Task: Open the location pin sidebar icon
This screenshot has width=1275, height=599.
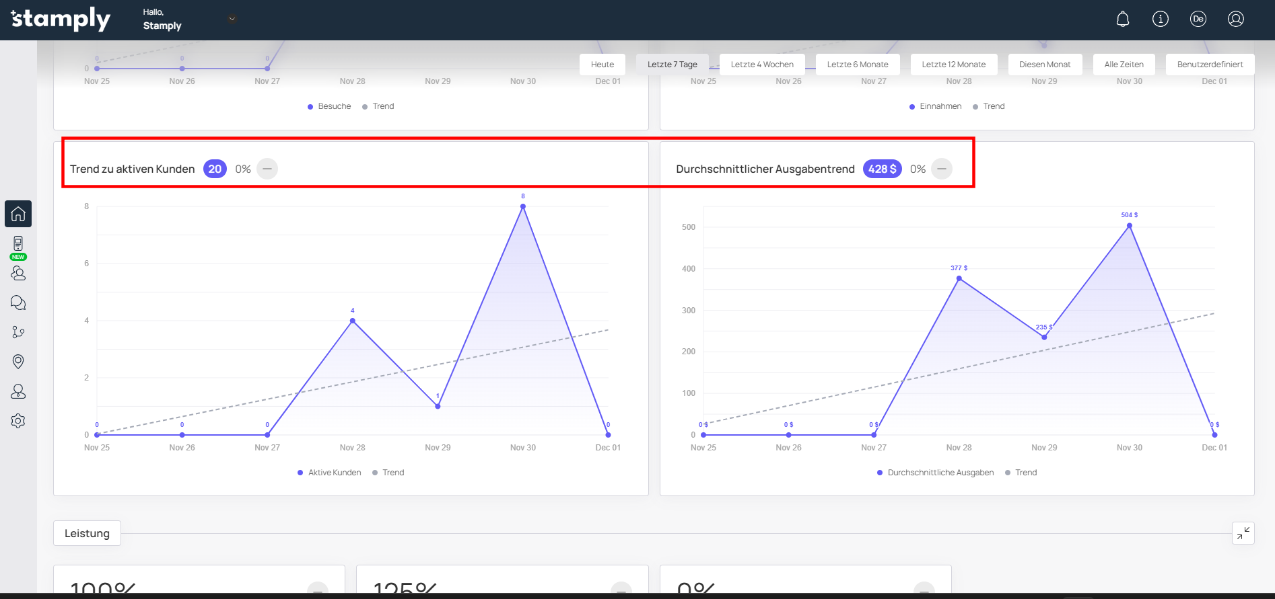Action: point(18,362)
